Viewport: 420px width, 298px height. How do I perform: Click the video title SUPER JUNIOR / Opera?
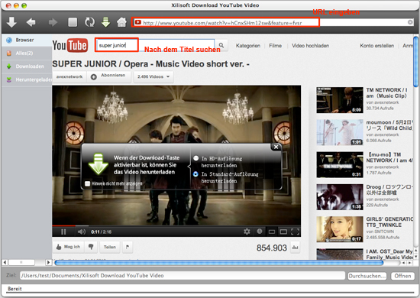(150, 64)
